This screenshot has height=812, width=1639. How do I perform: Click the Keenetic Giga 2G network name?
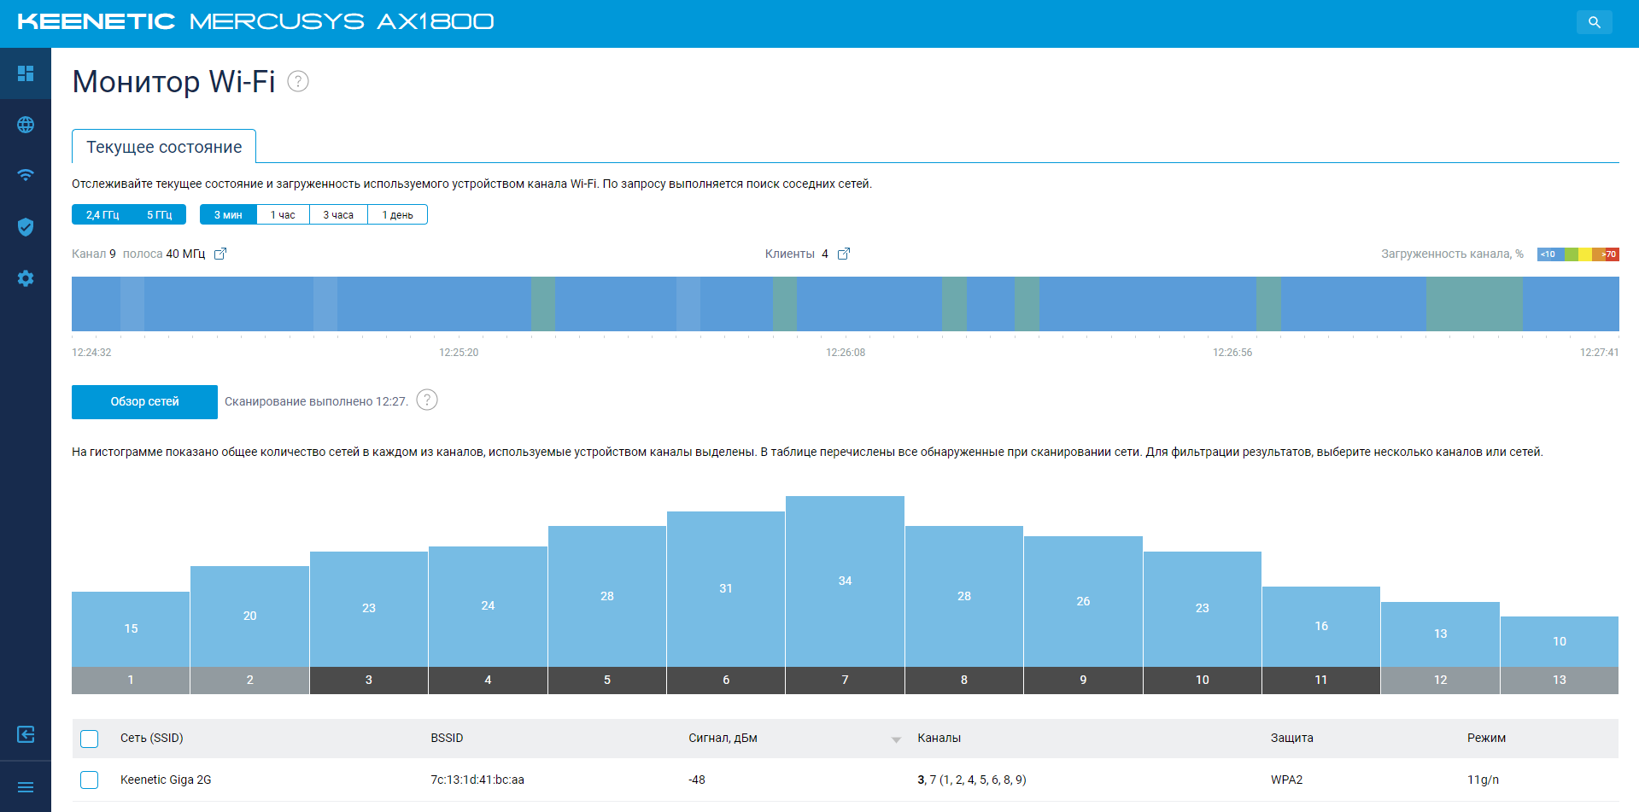click(x=166, y=780)
